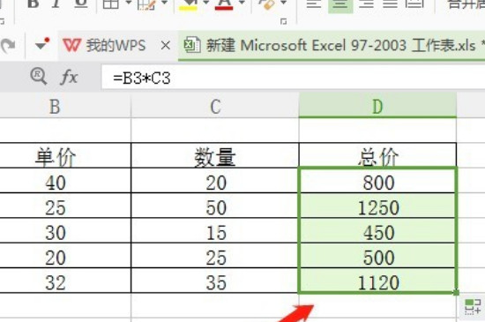This screenshot has height=322, width=485.
Task: Switch to the 我的WPS tab
Action: 116,46
